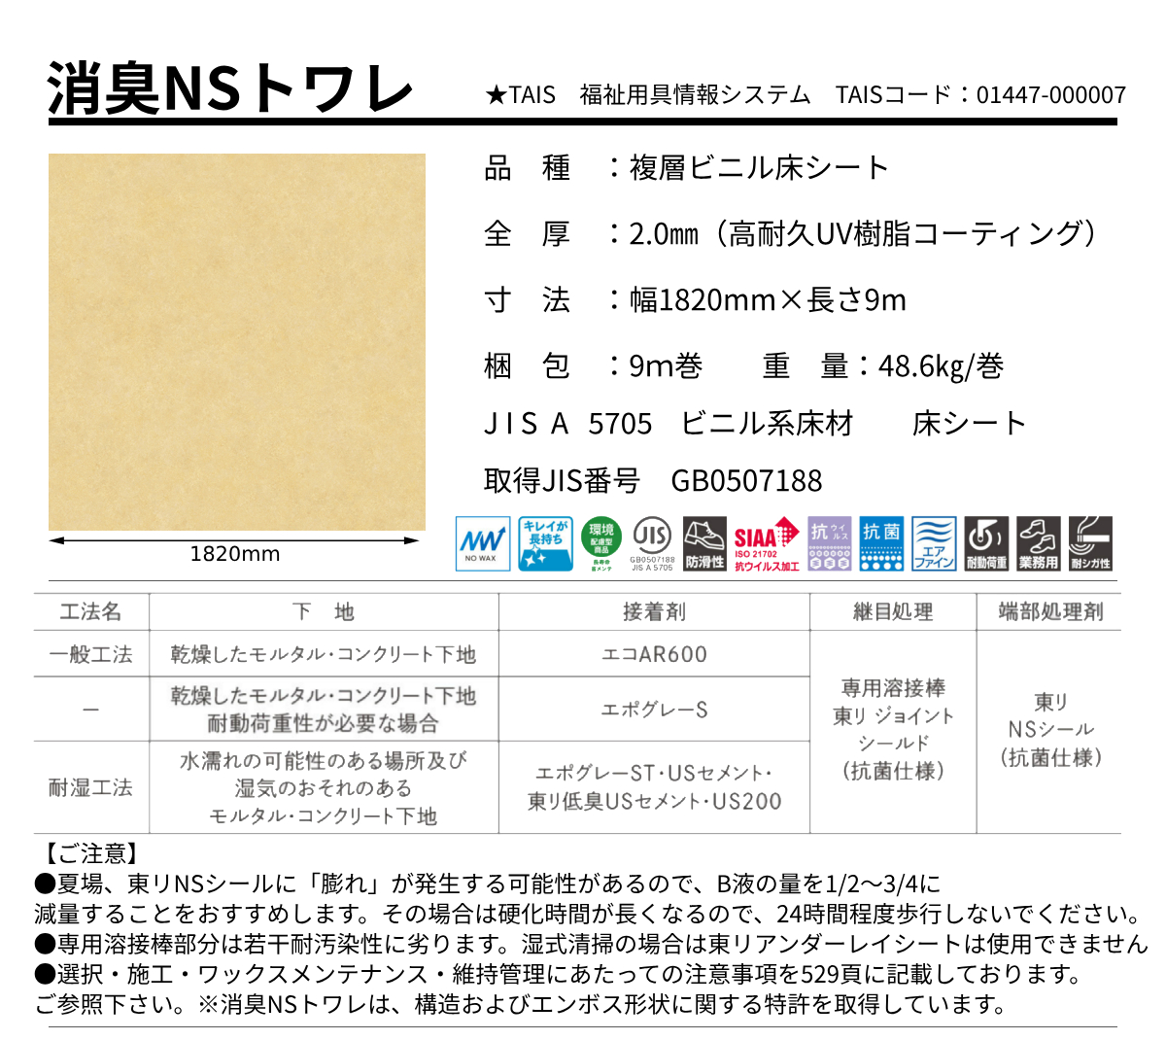
Task: Click the 夏場、東リNSシール caution line
Action: [x=488, y=884]
